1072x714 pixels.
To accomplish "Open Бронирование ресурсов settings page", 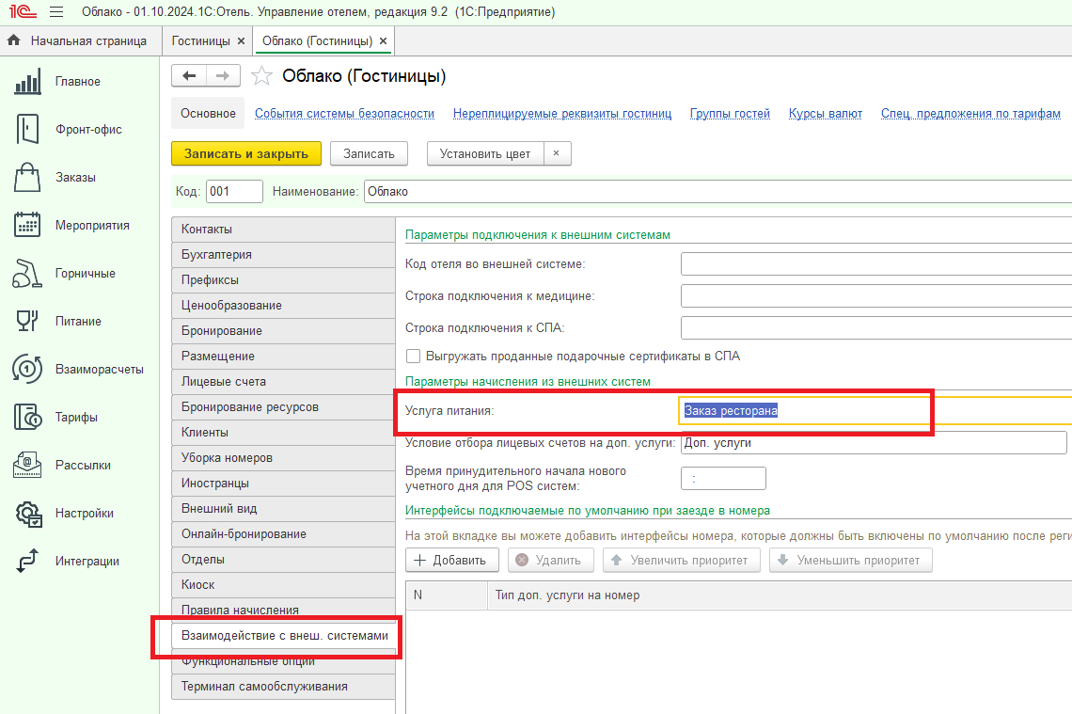I will point(283,406).
